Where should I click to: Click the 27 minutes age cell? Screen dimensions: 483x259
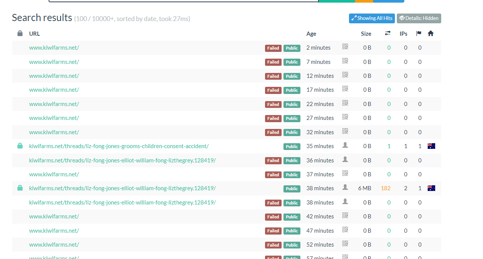point(320,118)
